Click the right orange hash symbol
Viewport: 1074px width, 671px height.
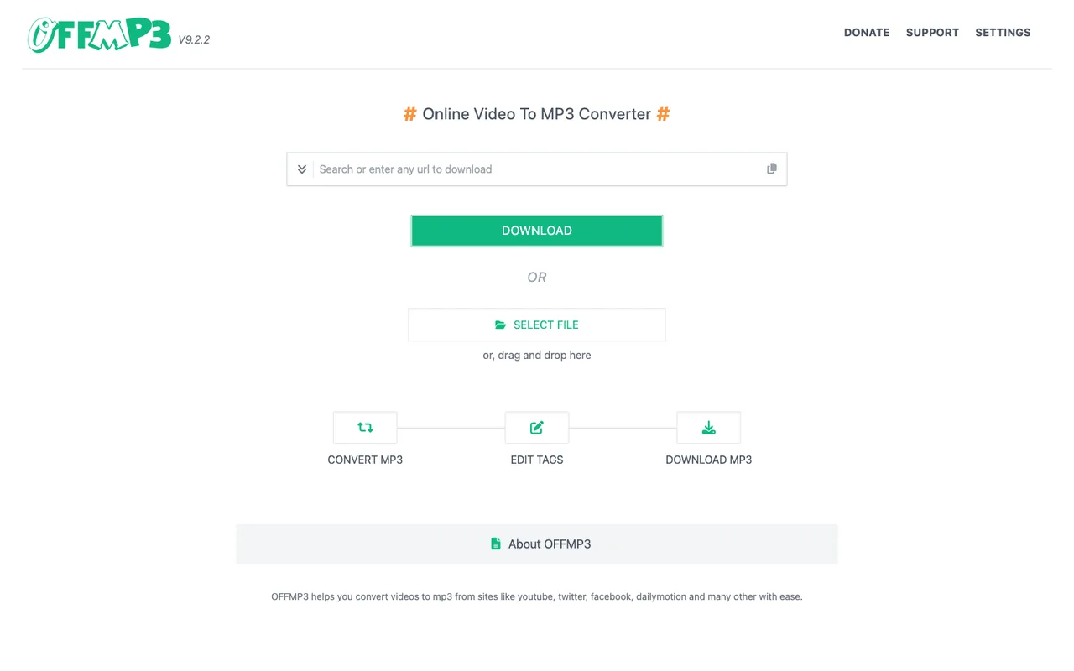click(663, 114)
